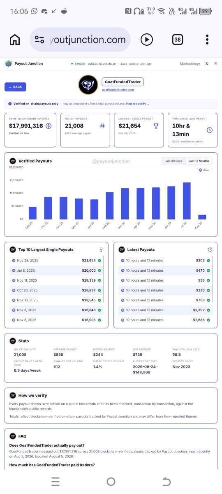Click the FAQ section logo icon
This screenshot has width=222, height=494.
point(12,436)
